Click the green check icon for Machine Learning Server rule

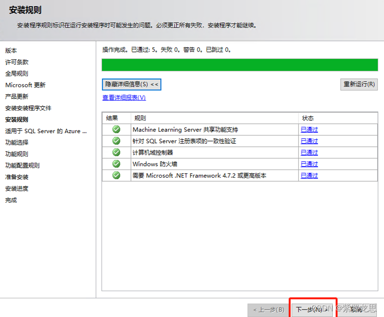(x=116, y=129)
